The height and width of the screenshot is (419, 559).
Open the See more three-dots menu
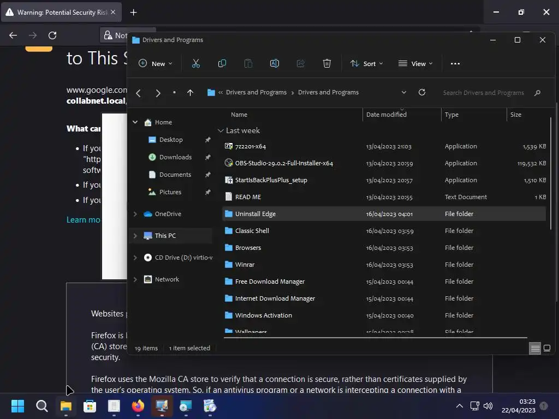pyautogui.click(x=455, y=64)
